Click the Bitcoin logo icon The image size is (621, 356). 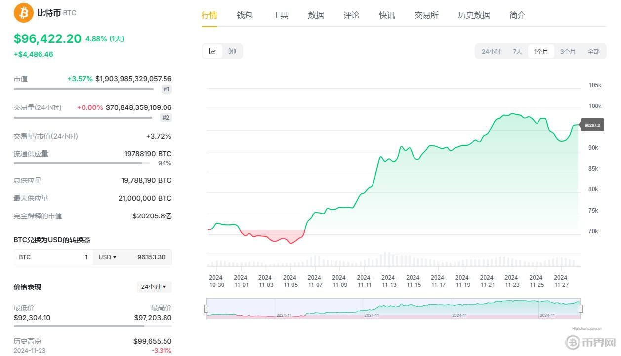(24, 13)
